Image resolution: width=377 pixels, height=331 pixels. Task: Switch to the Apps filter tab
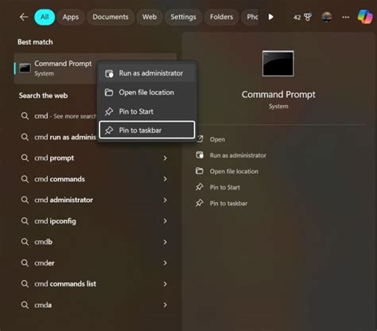tap(71, 17)
